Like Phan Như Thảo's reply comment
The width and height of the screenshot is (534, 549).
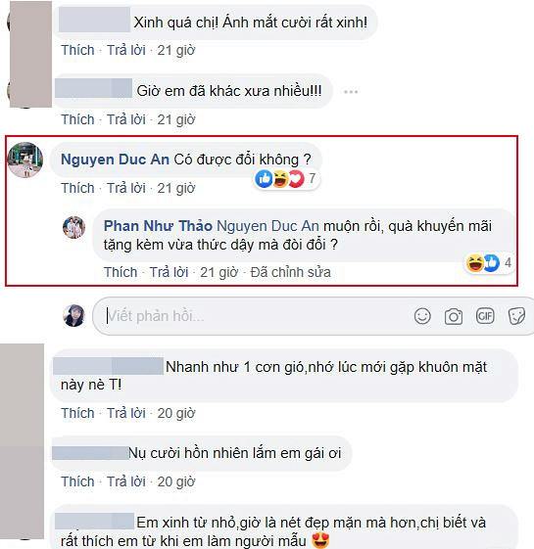tap(121, 272)
